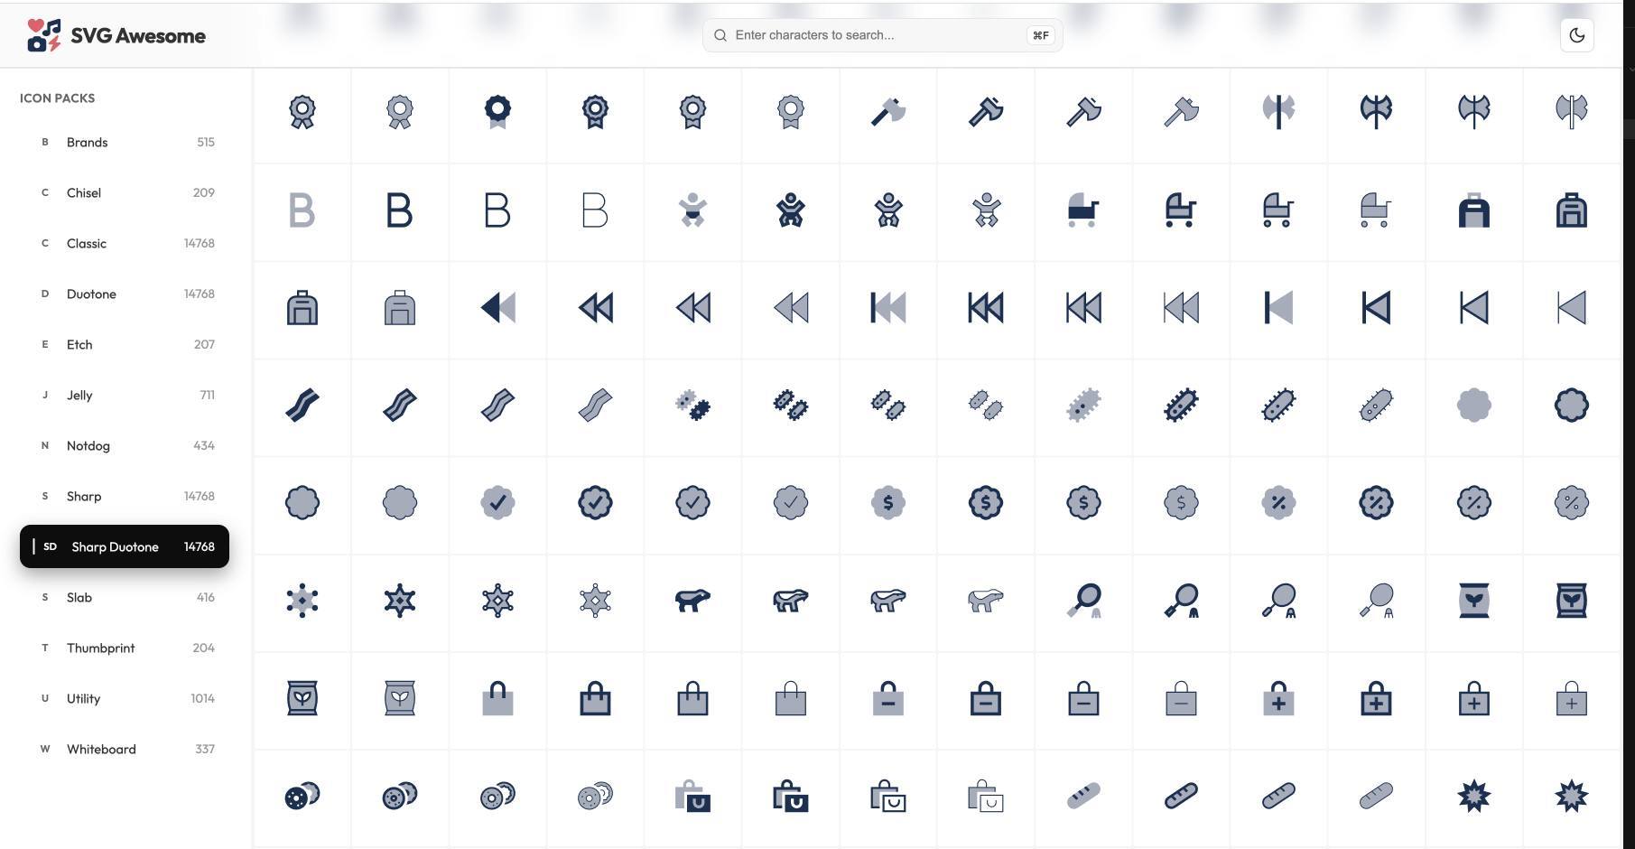The image size is (1635, 849).
Task: Switch to the Jelly icon pack
Action: click(x=125, y=395)
